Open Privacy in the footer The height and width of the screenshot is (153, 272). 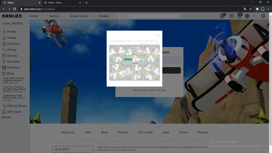203,132
